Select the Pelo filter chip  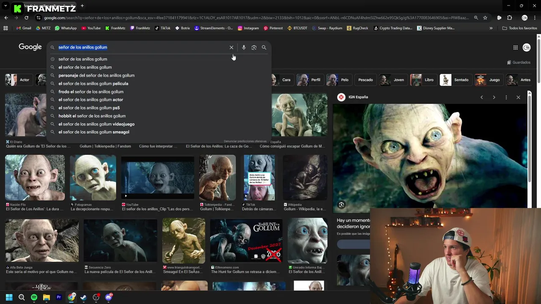(339, 80)
